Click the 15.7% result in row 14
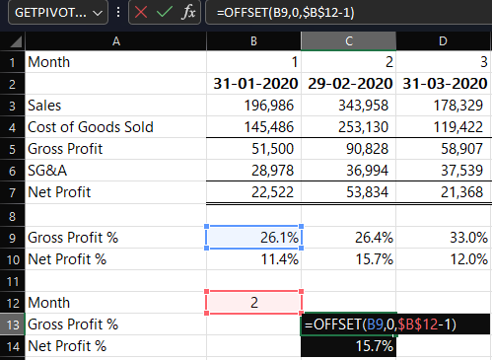The height and width of the screenshot is (360, 492). (348, 346)
